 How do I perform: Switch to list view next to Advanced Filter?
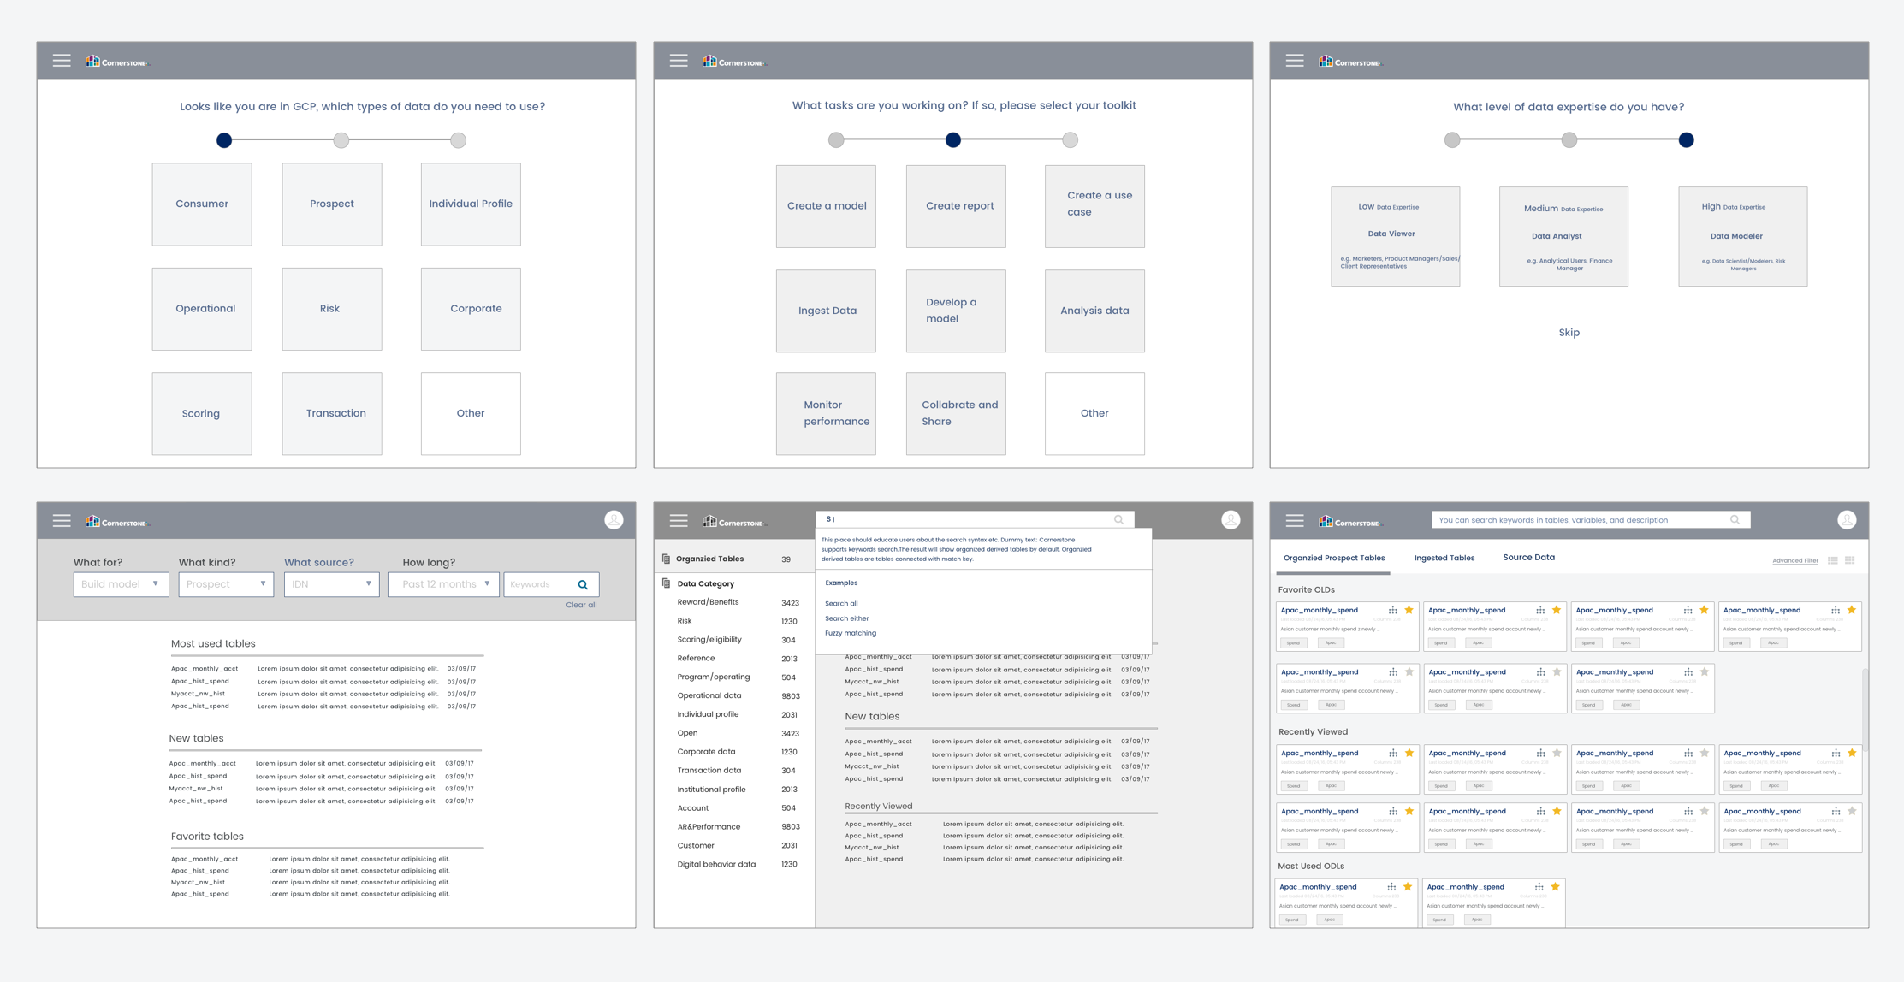click(1833, 560)
